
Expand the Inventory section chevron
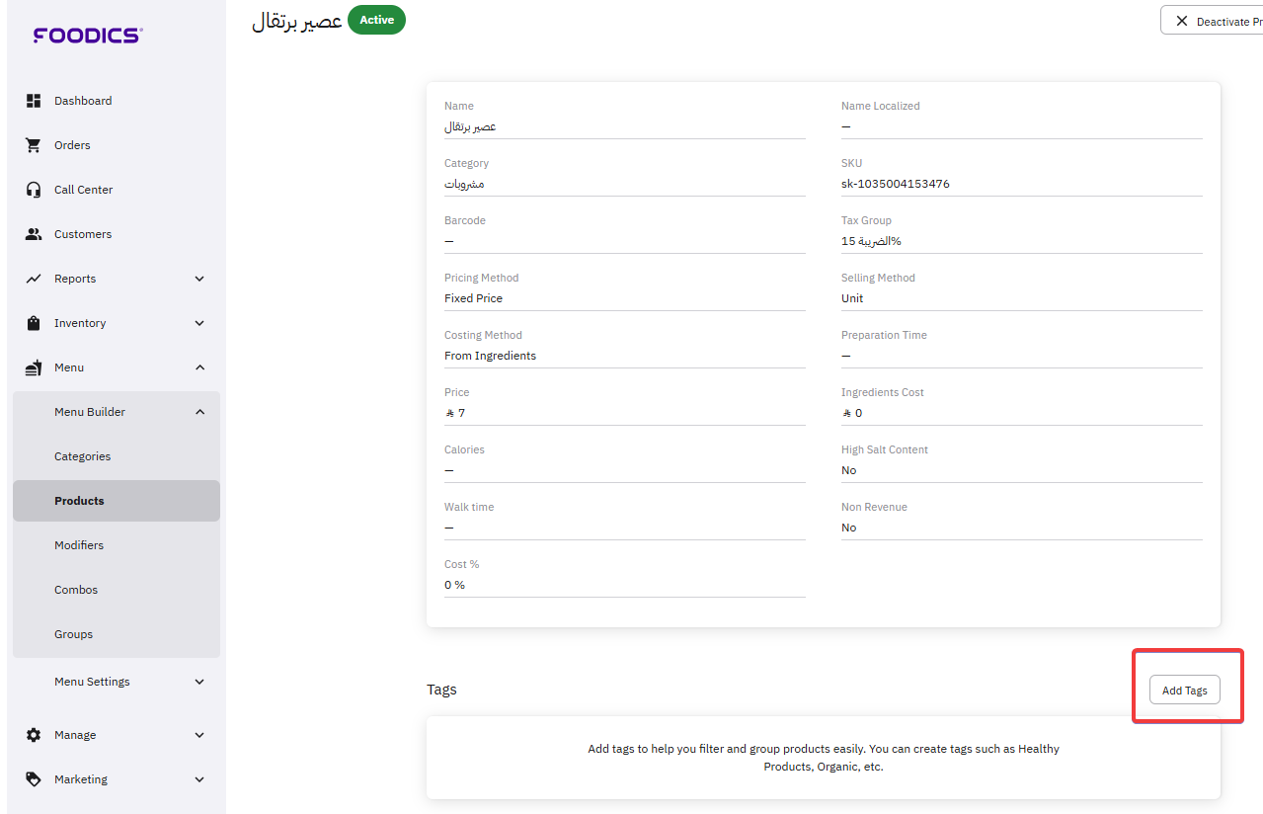coord(199,323)
